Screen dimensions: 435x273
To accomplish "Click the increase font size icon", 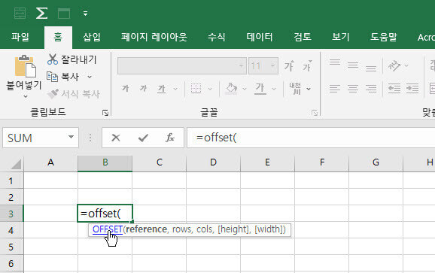I will [289, 66].
